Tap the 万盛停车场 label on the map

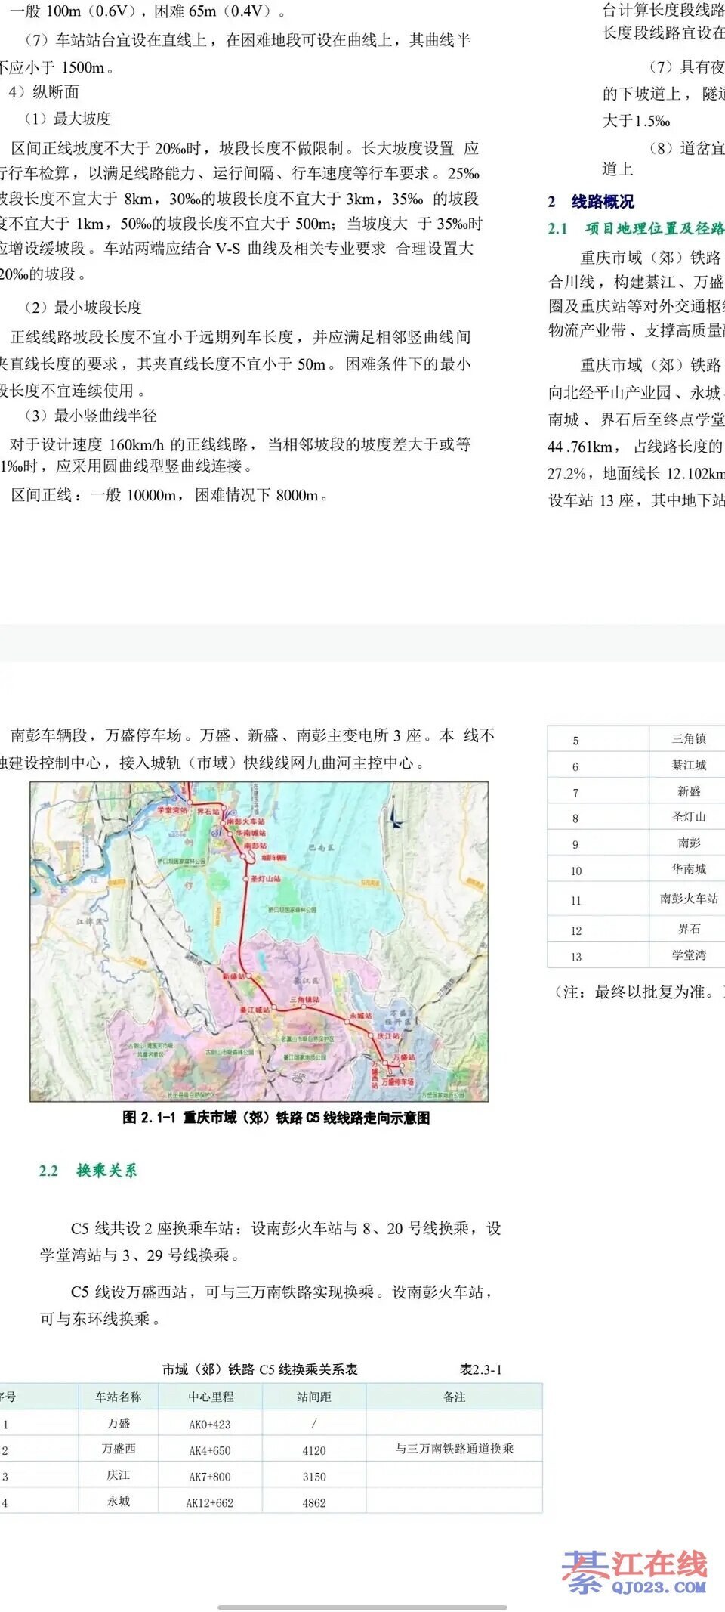pos(398,1081)
